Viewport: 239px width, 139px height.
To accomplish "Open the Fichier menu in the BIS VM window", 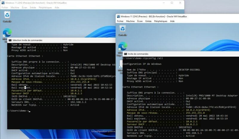I will tap(120, 21).
